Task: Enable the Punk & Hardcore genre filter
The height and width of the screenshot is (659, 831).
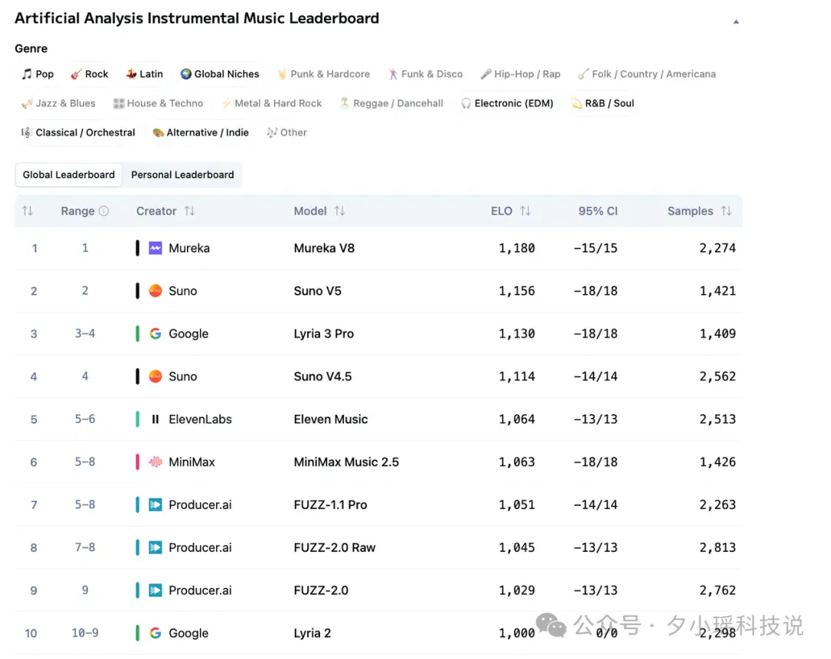Action: pyautogui.click(x=323, y=74)
